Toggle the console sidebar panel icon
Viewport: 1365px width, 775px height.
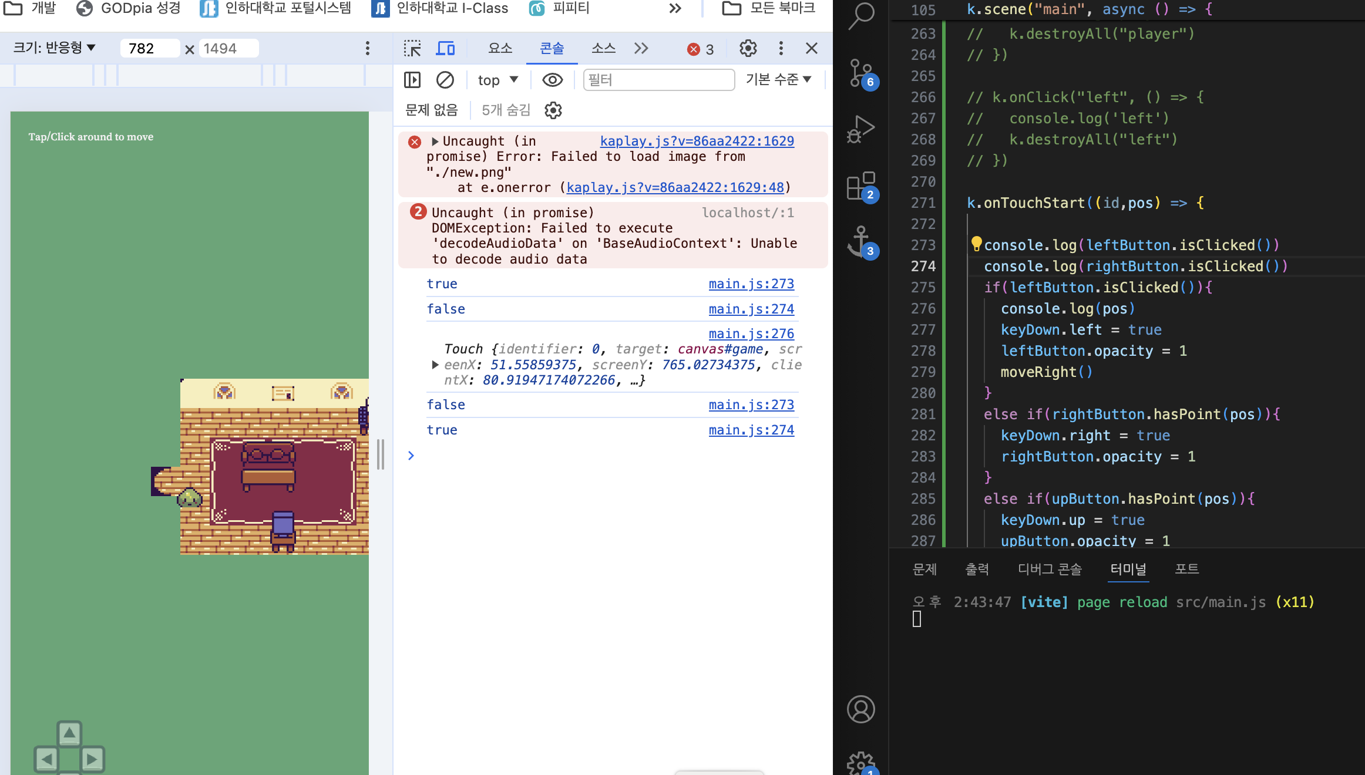coord(412,80)
